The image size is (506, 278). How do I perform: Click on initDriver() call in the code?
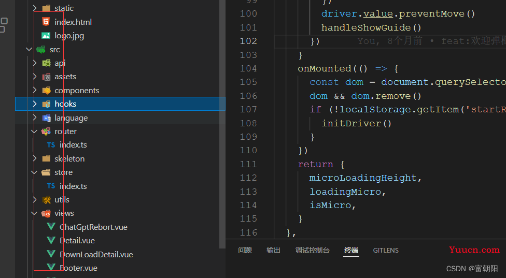pos(357,123)
